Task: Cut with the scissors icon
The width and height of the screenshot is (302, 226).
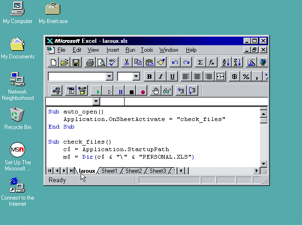Action: (x=127, y=62)
